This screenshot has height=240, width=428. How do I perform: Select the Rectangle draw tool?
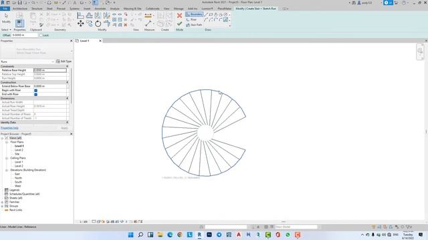pyautogui.click(x=211, y=15)
